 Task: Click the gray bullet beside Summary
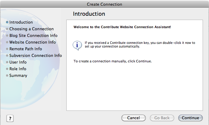[7, 75]
